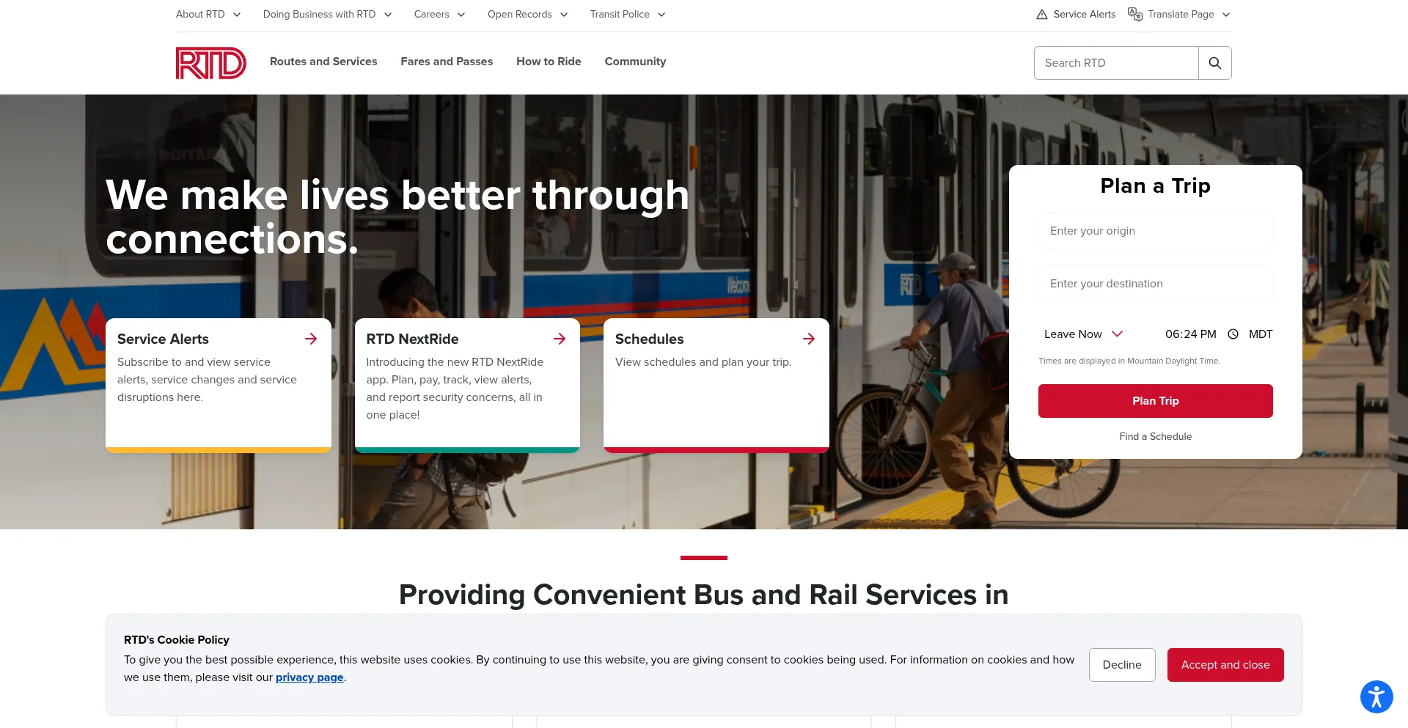The image size is (1408, 728).
Task: Open the RTD NextRide card title
Action: pos(412,339)
